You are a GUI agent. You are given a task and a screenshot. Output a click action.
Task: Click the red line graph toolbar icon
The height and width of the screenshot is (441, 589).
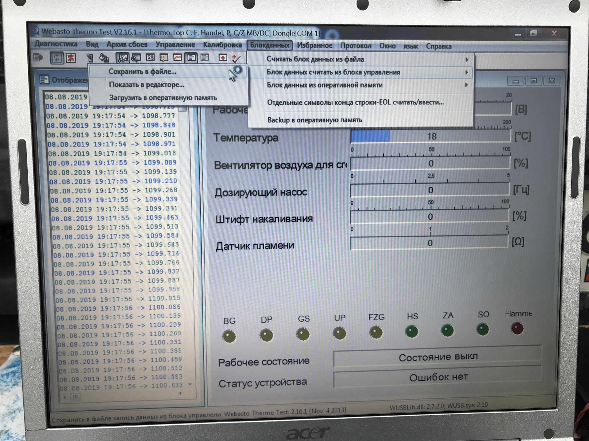(x=178, y=57)
